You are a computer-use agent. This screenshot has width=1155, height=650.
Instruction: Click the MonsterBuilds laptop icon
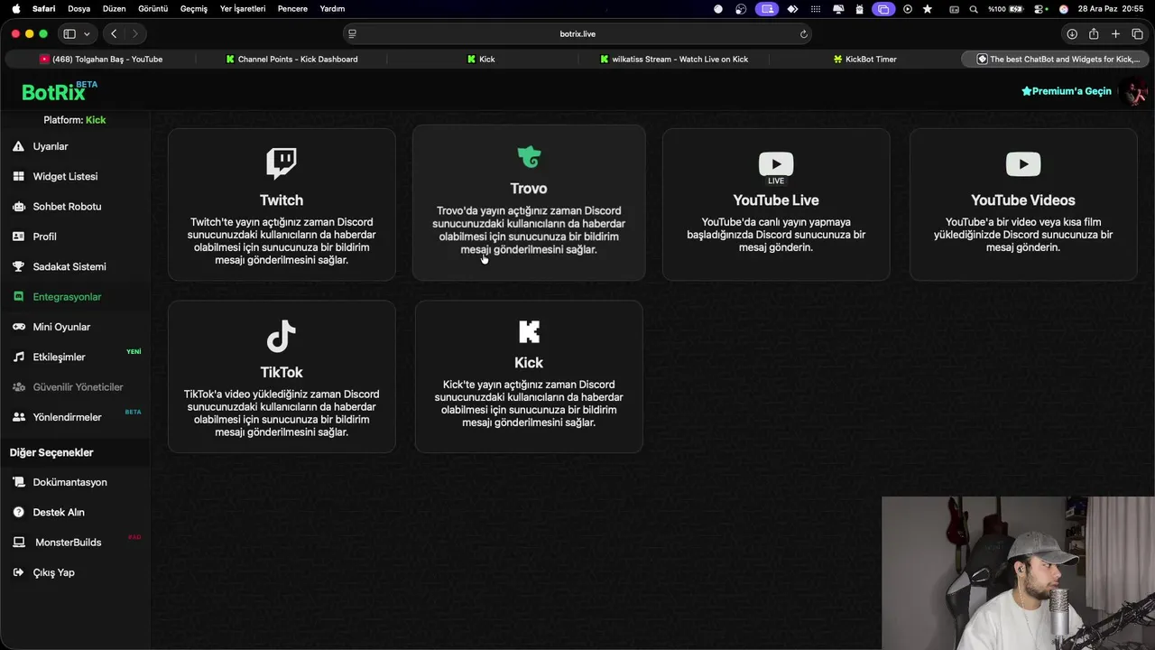click(x=18, y=542)
